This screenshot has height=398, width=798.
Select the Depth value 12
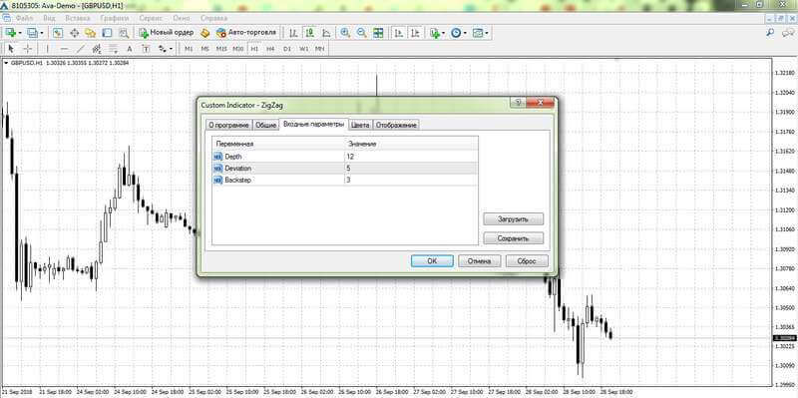pyautogui.click(x=411, y=157)
